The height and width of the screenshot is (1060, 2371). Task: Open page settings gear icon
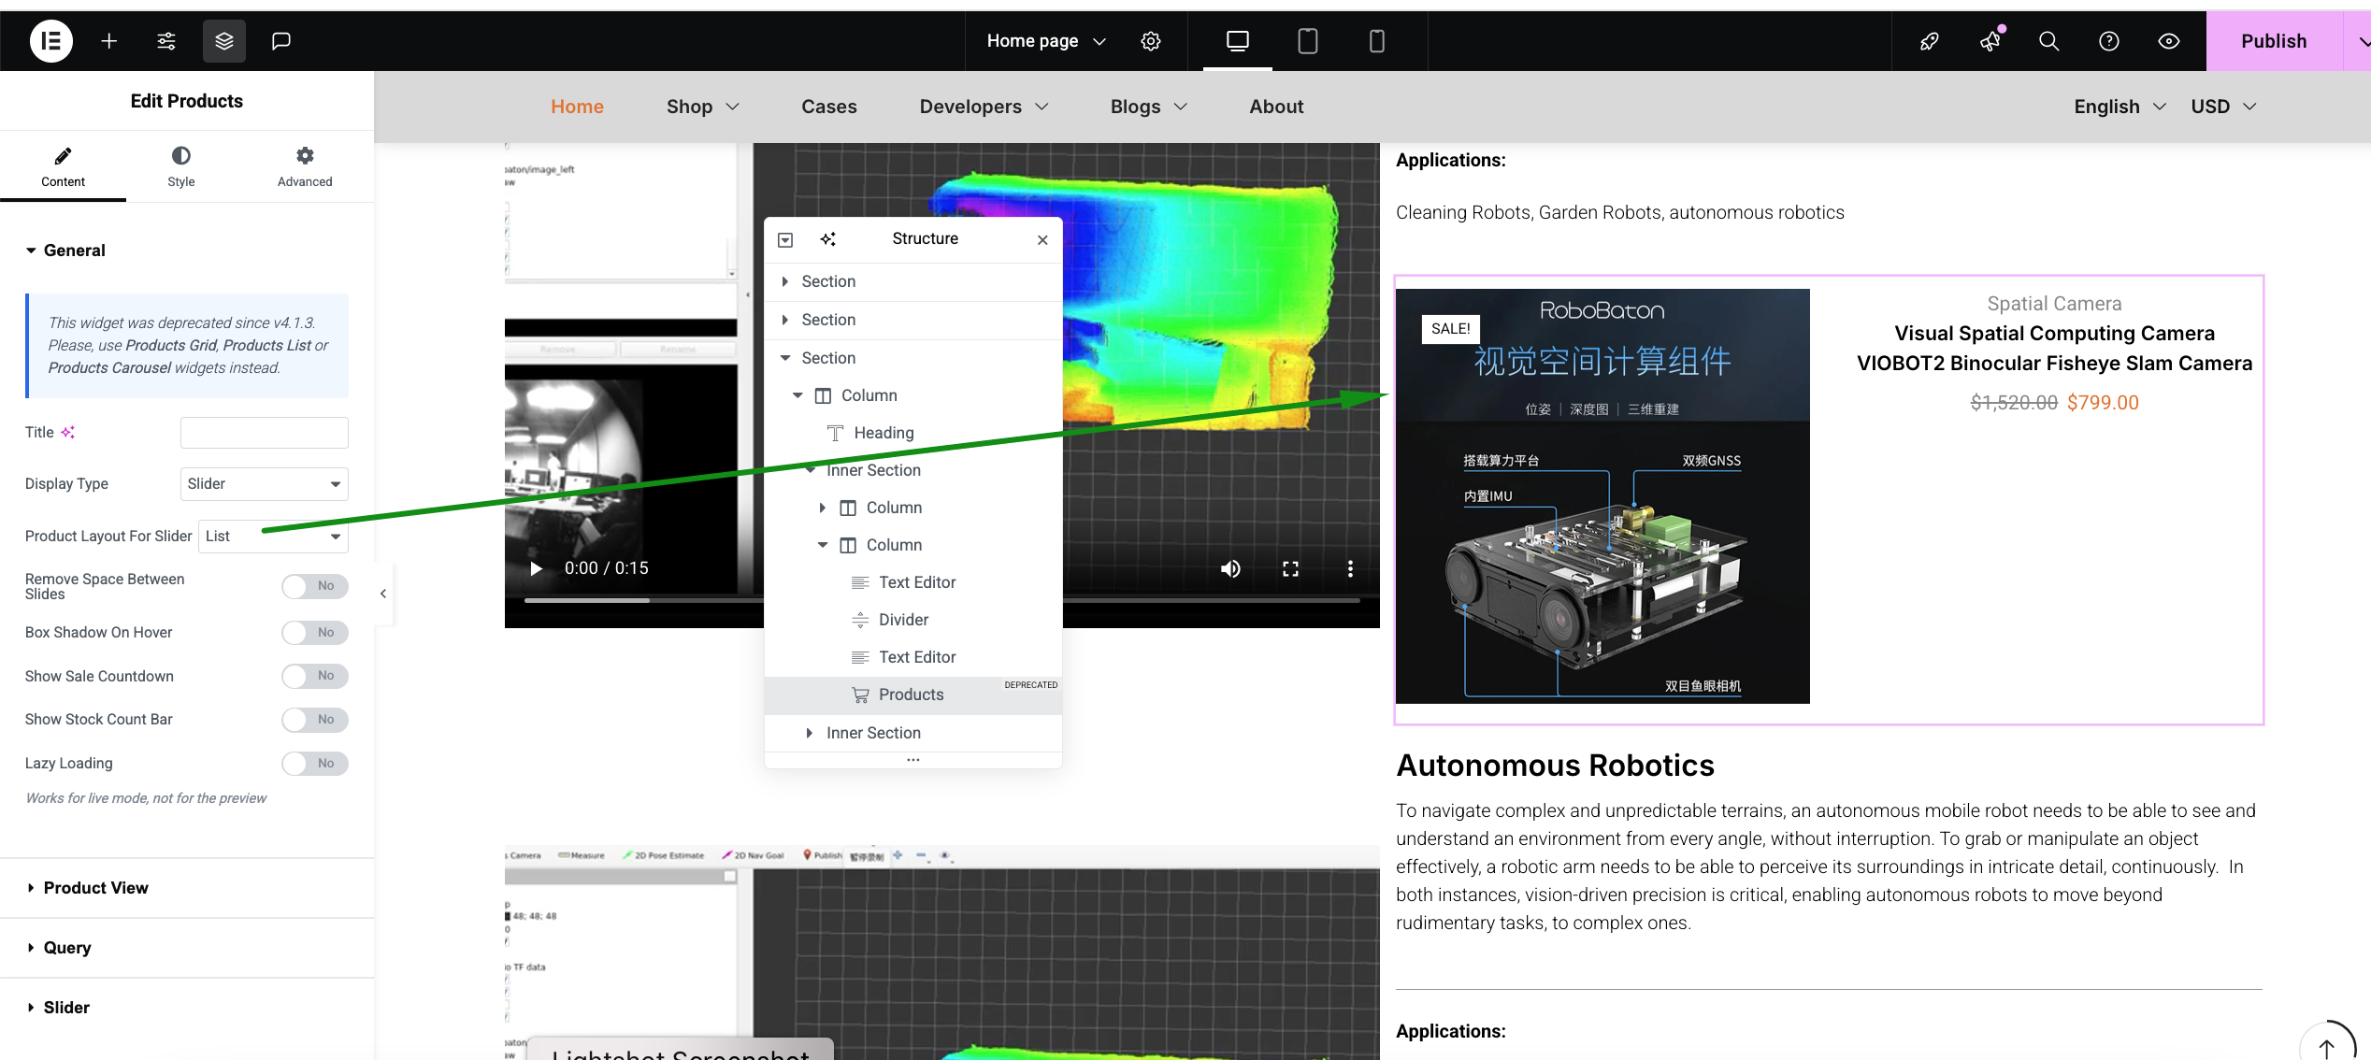pyautogui.click(x=1151, y=41)
